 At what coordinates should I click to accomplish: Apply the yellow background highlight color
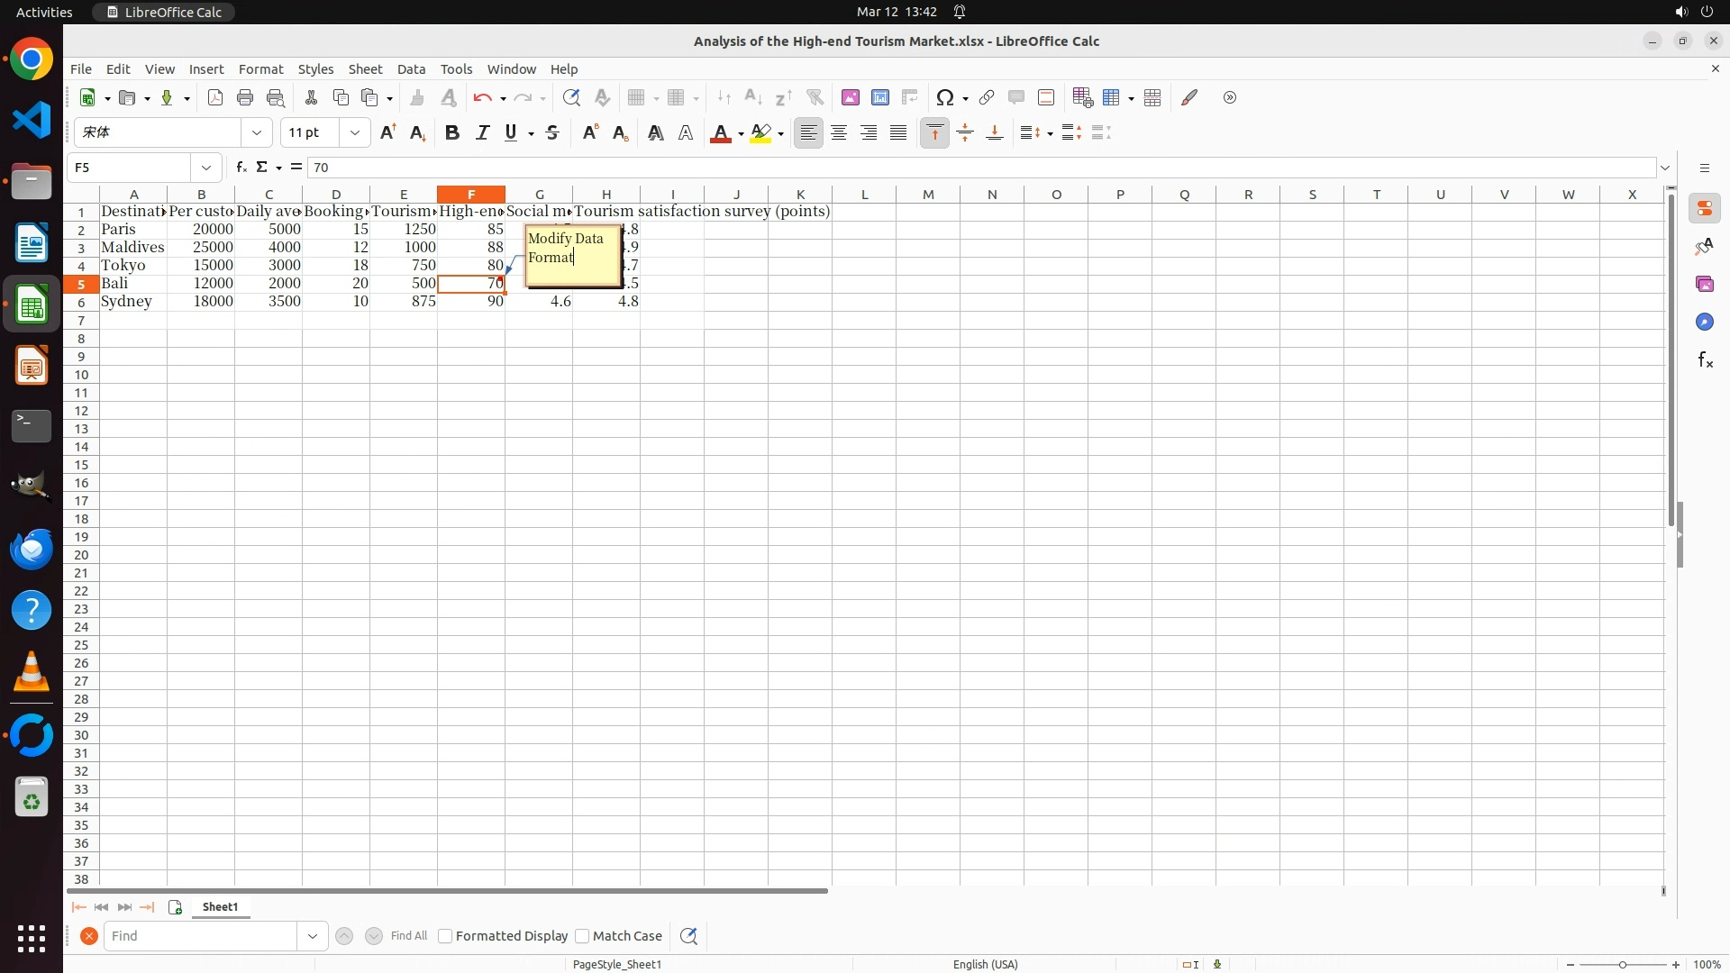coord(761,133)
